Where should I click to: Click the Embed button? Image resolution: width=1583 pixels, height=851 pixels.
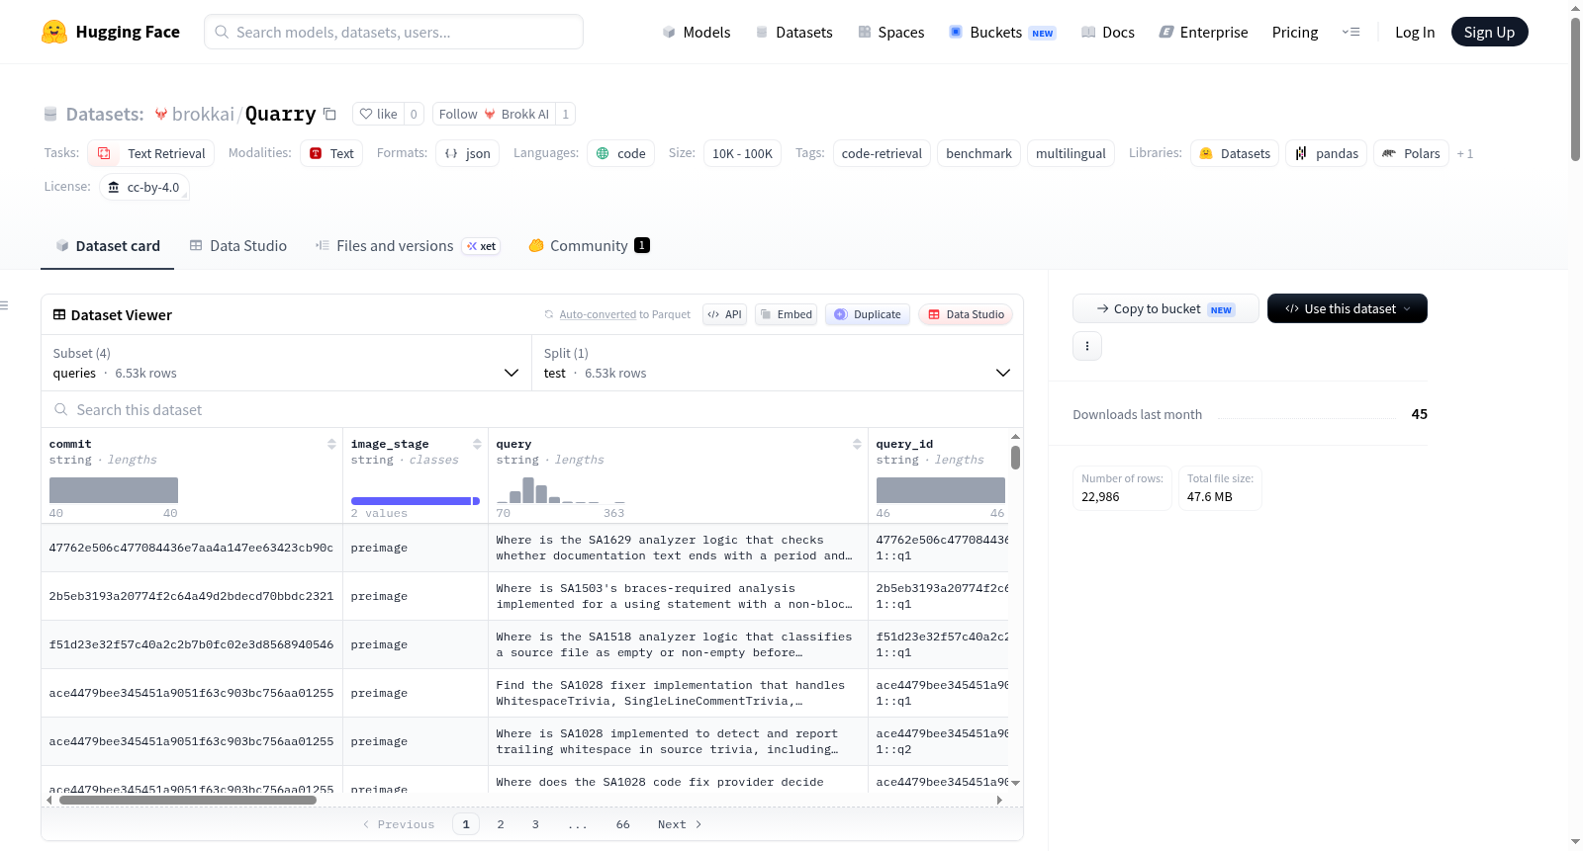pyautogui.click(x=787, y=314)
